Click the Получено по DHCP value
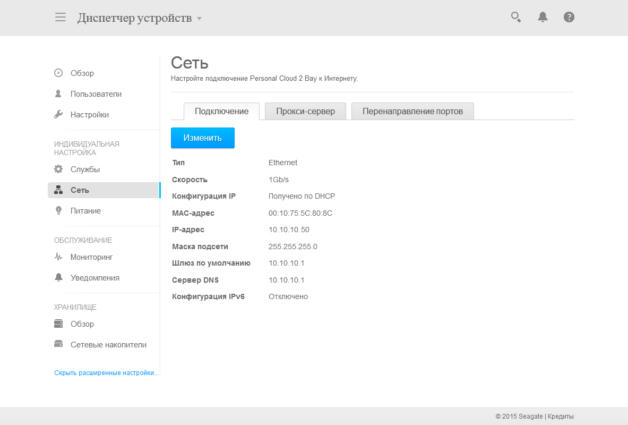 pyautogui.click(x=302, y=196)
